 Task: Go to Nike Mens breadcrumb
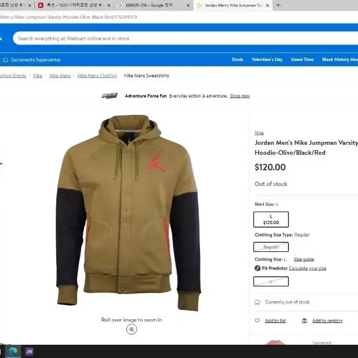tap(60, 76)
